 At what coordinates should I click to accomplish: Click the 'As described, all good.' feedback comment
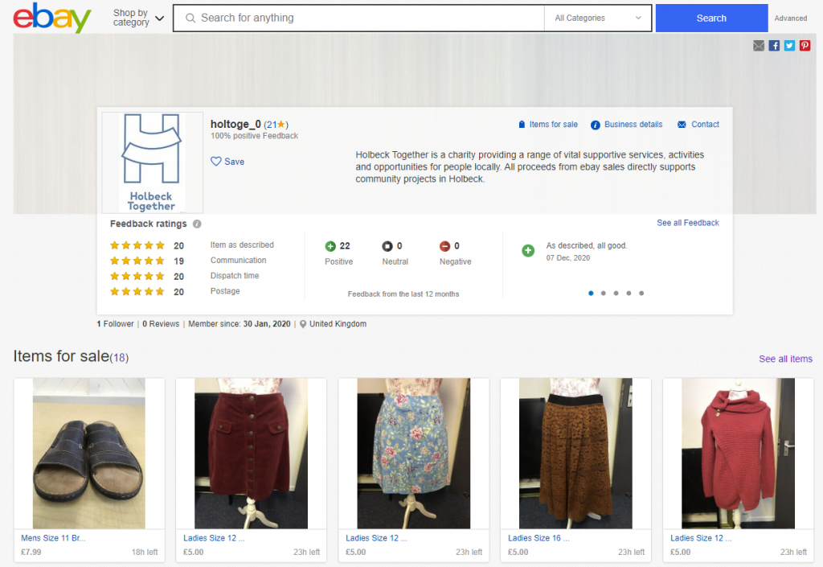[586, 246]
